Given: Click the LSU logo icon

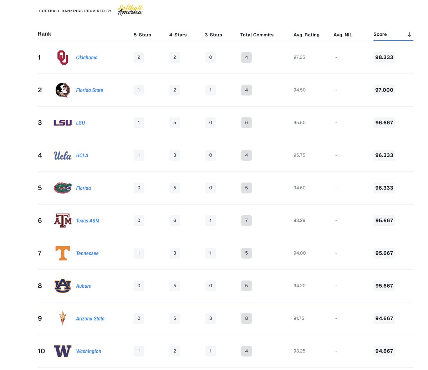Looking at the screenshot, I should [63, 123].
